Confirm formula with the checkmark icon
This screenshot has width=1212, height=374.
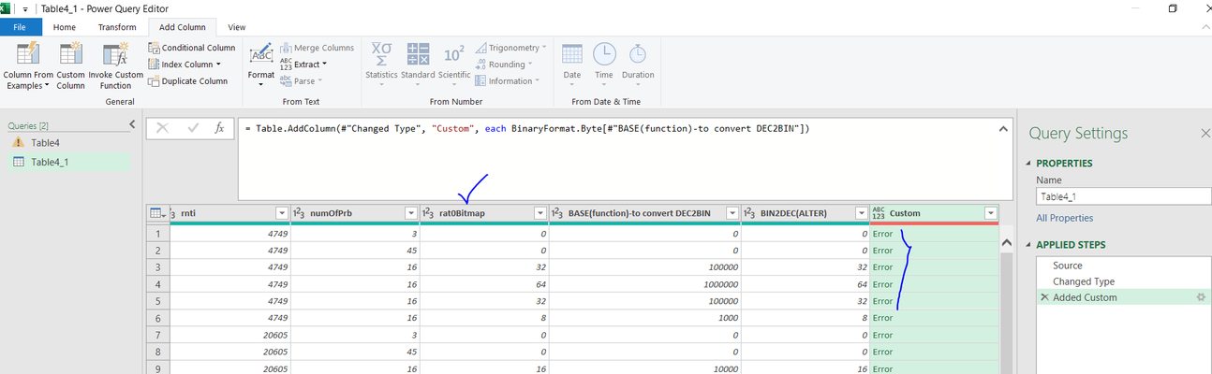tap(193, 128)
